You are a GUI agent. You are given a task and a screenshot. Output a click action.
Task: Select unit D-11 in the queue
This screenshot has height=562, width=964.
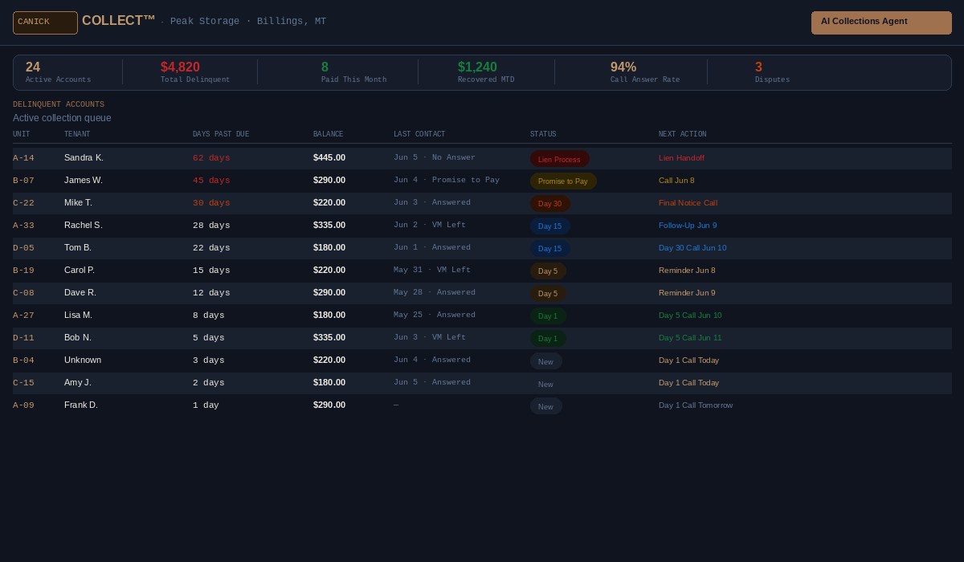coord(23,338)
